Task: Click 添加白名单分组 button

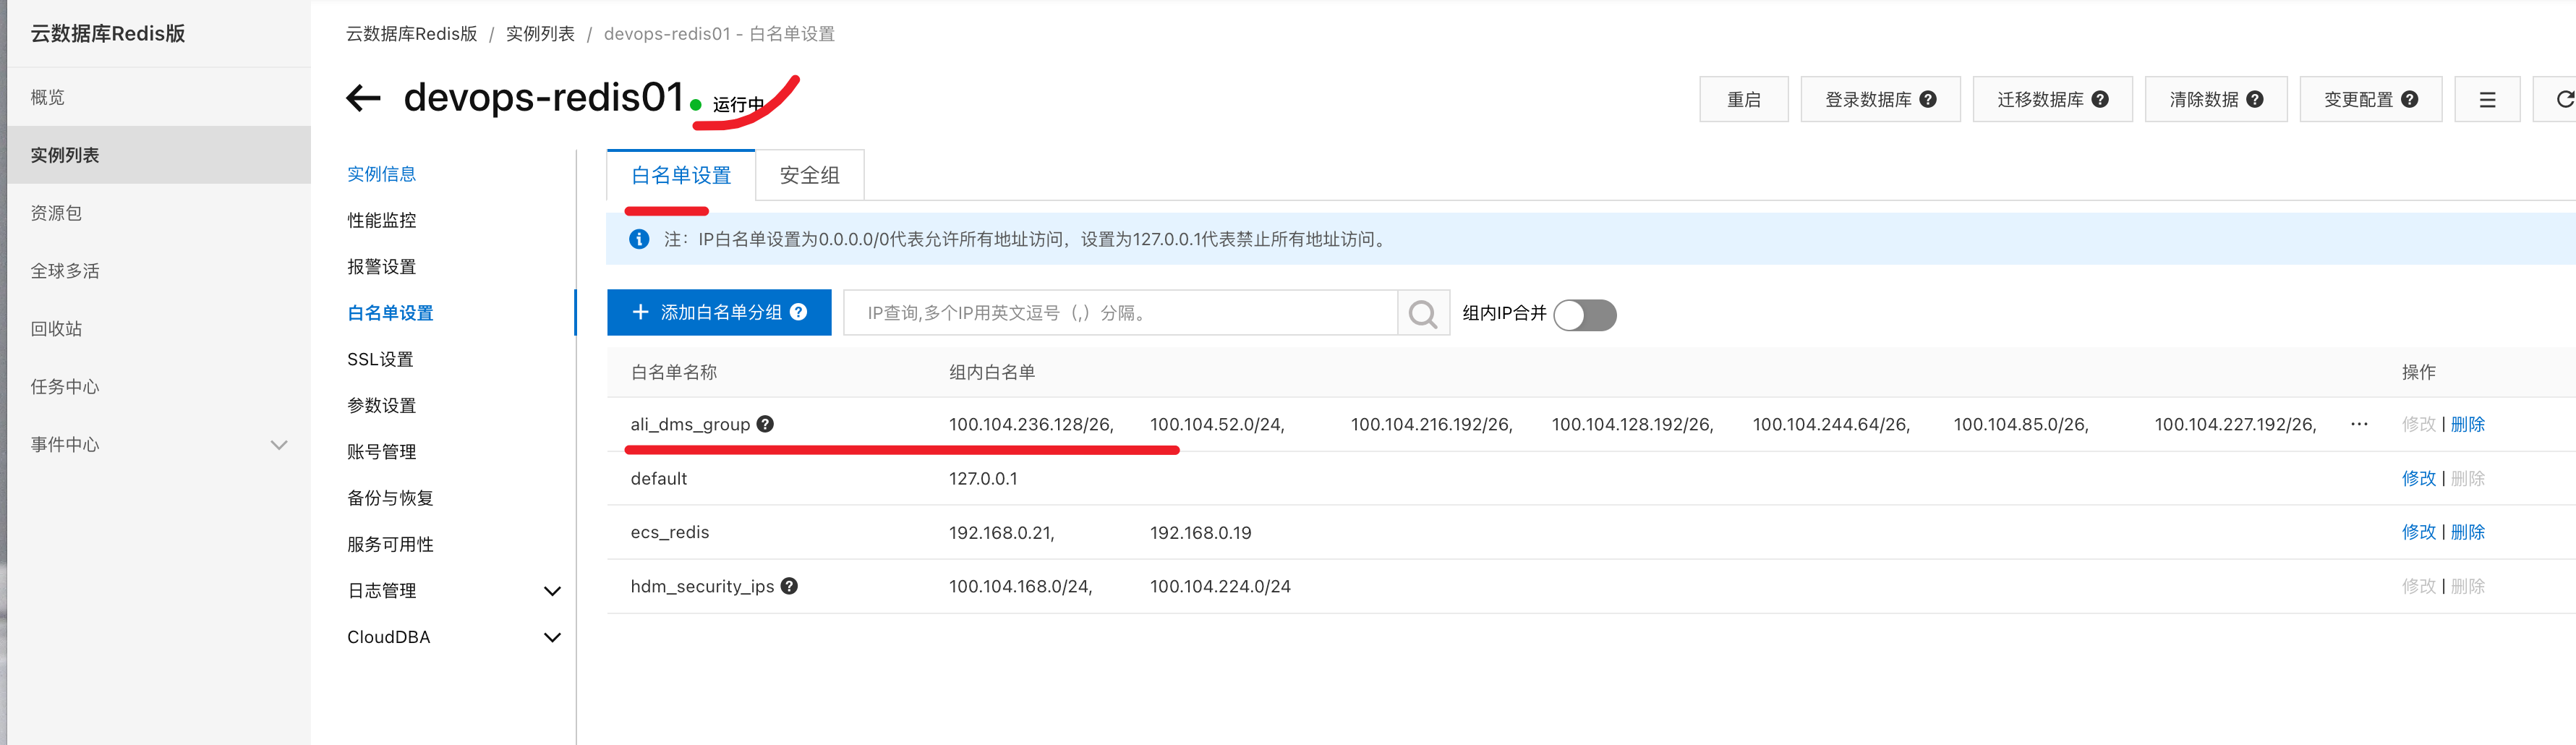Action: pyautogui.click(x=719, y=313)
